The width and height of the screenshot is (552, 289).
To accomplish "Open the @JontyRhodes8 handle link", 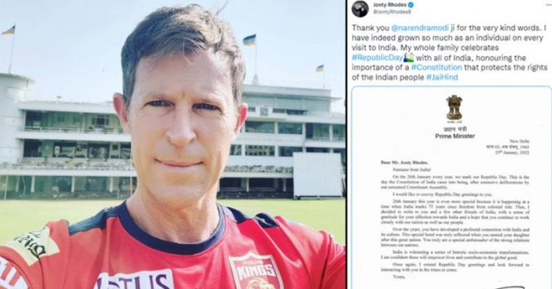I will (392, 12).
